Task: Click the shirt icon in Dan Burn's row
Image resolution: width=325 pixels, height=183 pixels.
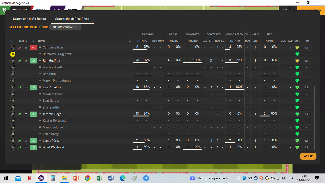Action: click(x=13, y=74)
